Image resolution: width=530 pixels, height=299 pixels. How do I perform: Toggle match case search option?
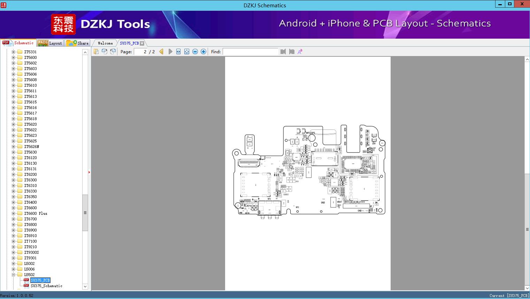[x=300, y=52]
